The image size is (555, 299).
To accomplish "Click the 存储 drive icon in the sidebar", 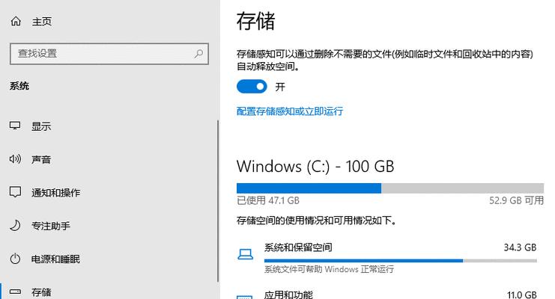I will pos(15,292).
